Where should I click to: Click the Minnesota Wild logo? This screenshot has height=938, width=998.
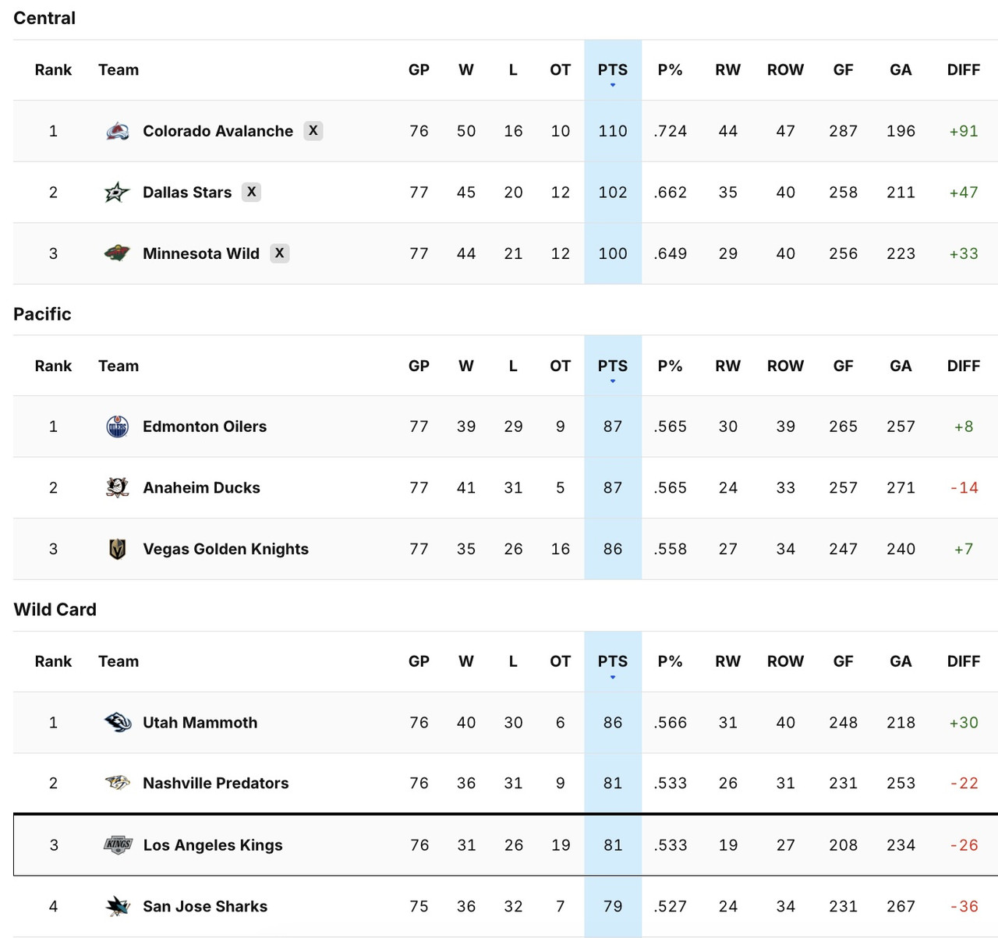click(x=117, y=253)
